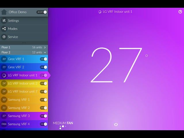This screenshot has width=184, height=138.
Task: Click the fan speed level dots
Action: click(x=63, y=126)
